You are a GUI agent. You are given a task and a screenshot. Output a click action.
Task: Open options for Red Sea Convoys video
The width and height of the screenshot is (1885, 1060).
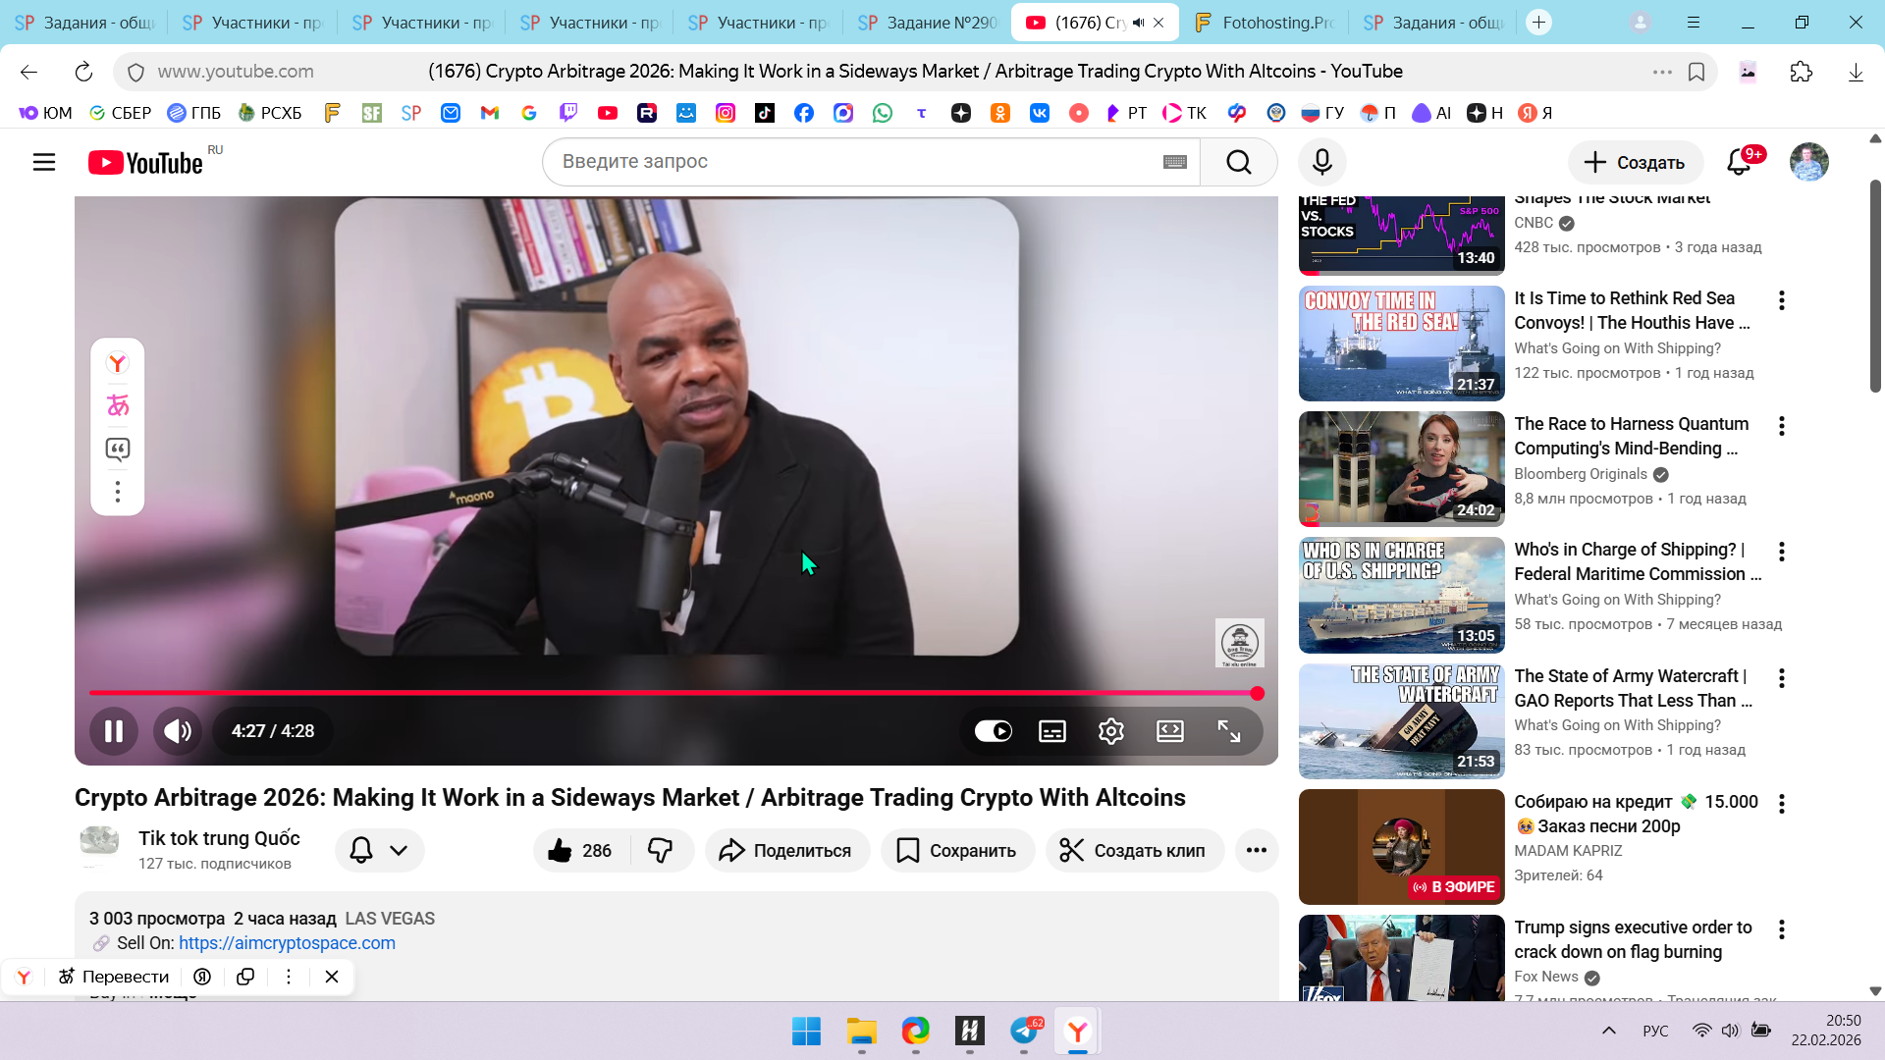point(1781,300)
